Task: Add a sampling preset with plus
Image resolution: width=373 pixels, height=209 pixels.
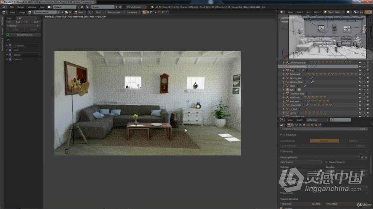Action: (362, 157)
